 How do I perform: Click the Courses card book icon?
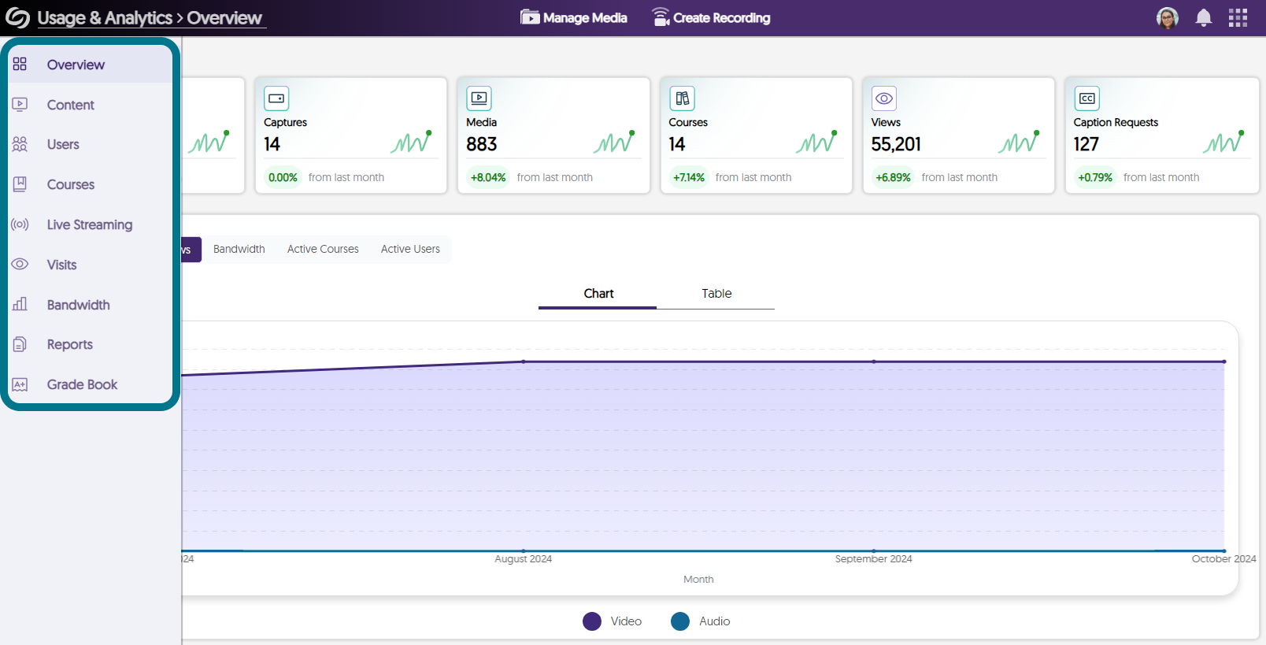point(682,98)
